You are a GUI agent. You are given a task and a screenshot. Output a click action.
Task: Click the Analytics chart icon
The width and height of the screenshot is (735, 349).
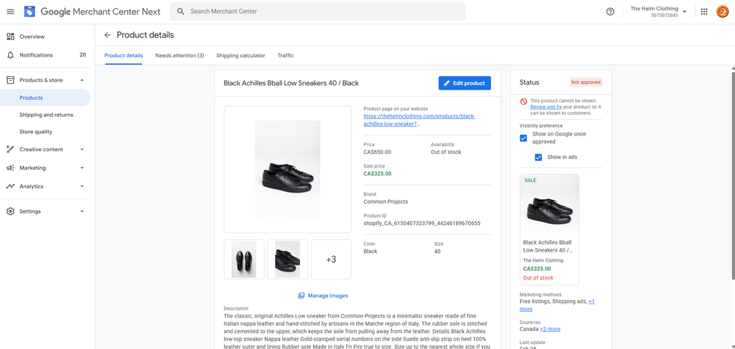[x=10, y=186]
